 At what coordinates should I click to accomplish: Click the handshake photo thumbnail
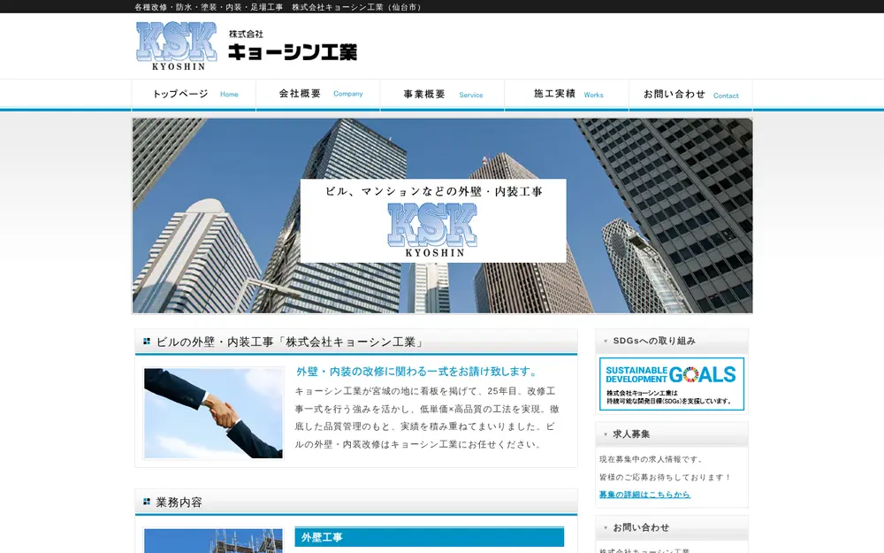pyautogui.click(x=214, y=413)
